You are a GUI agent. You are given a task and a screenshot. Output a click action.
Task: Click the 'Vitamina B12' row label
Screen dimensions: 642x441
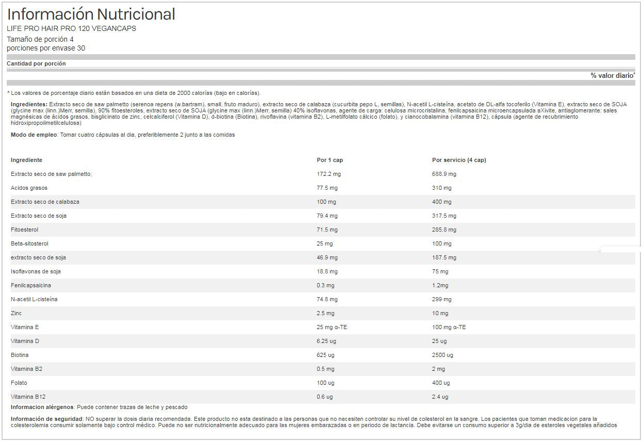pyautogui.click(x=28, y=397)
